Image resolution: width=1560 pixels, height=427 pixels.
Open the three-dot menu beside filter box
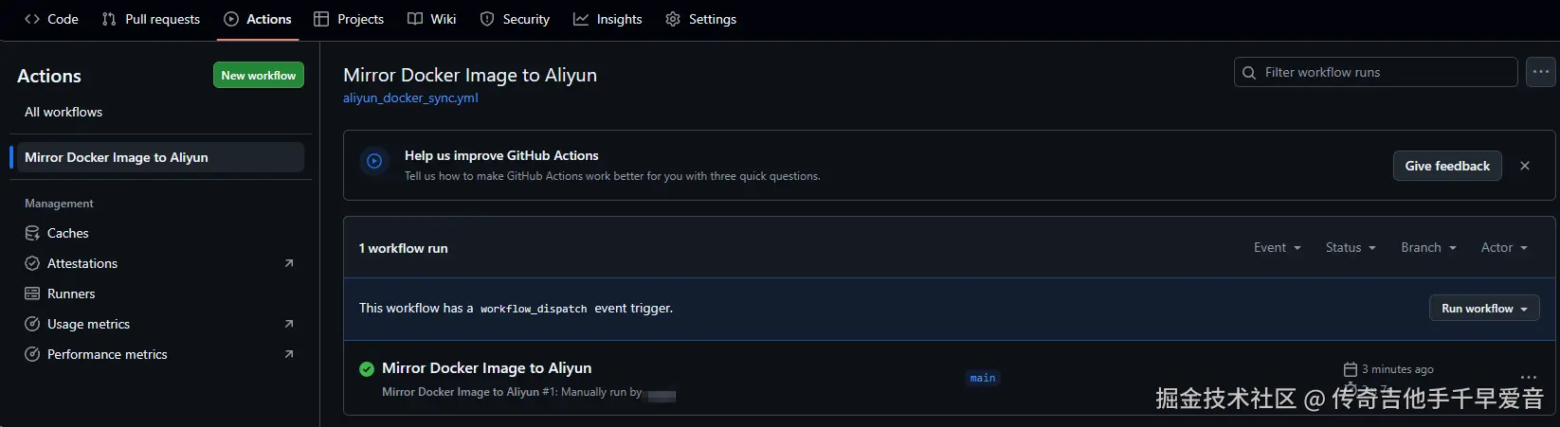[1540, 72]
